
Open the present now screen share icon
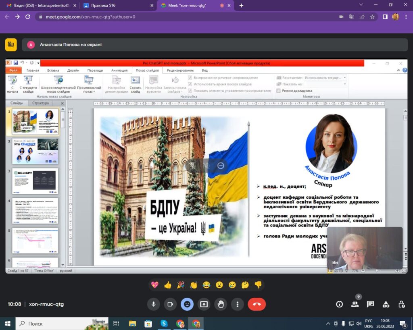coord(204,304)
